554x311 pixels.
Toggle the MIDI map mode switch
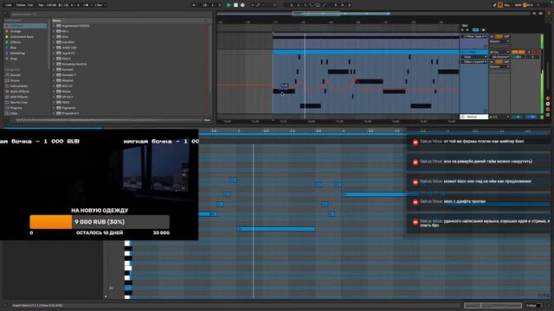pos(518,5)
